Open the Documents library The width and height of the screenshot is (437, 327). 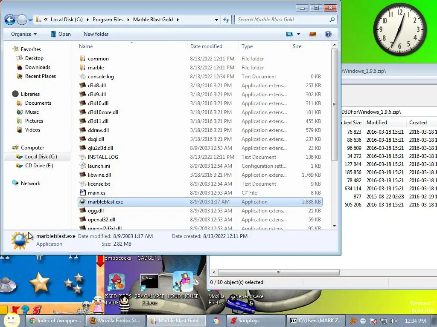click(x=38, y=103)
